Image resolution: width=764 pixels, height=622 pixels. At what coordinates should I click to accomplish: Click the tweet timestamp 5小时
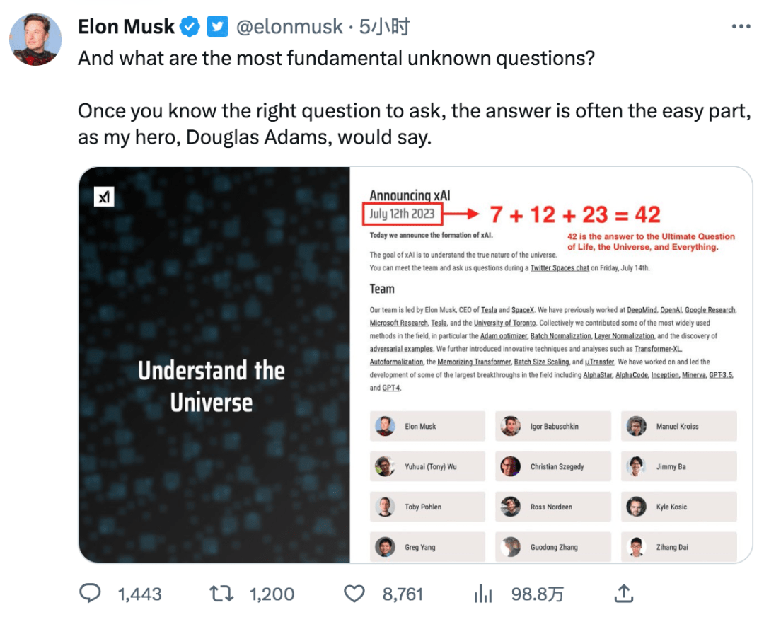384,28
